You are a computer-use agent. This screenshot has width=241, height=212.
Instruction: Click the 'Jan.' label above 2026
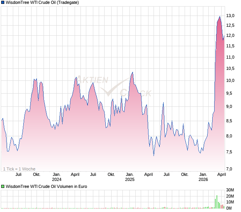click(x=203, y=175)
